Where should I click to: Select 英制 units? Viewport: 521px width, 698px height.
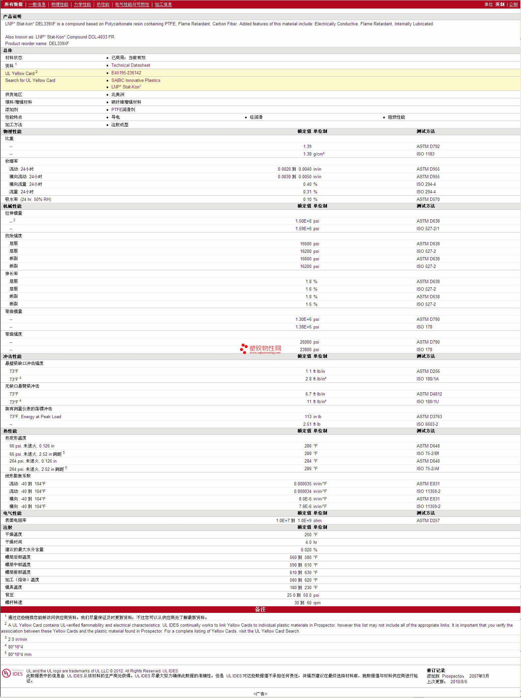pos(500,4)
